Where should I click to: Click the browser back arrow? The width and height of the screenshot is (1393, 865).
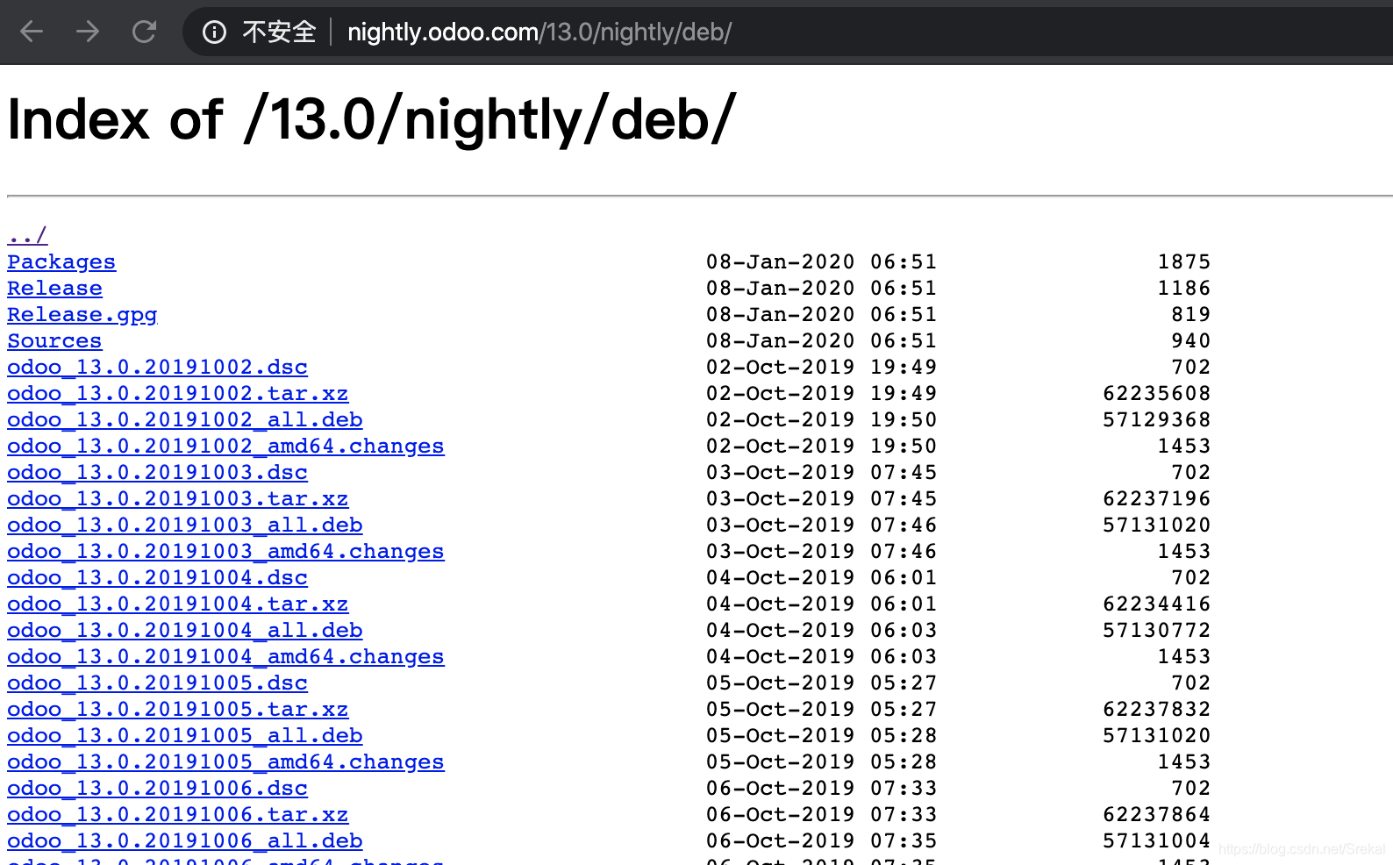point(32,32)
